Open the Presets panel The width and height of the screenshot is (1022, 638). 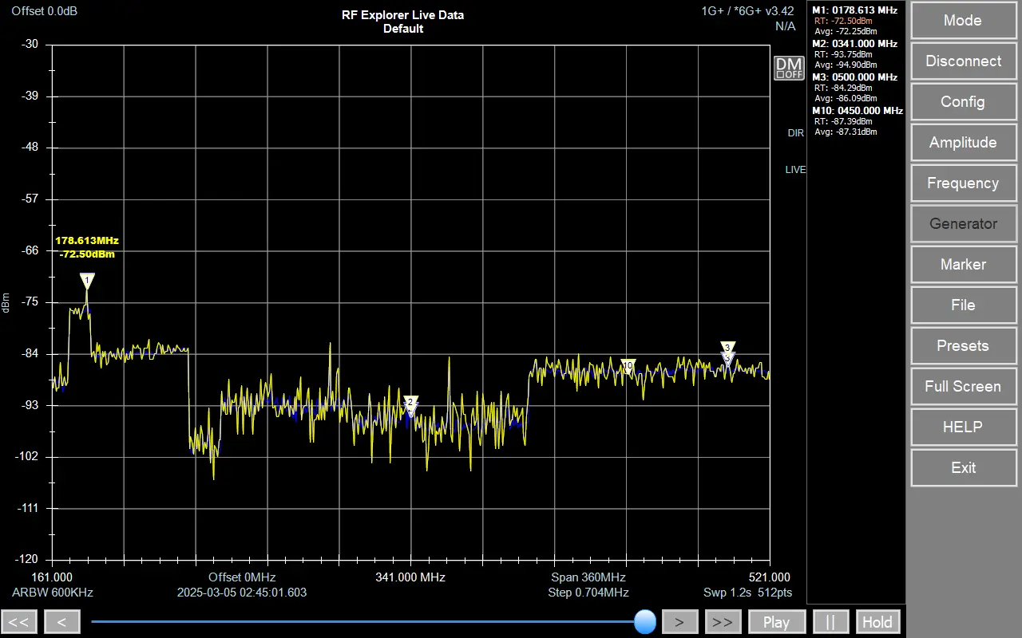(962, 346)
